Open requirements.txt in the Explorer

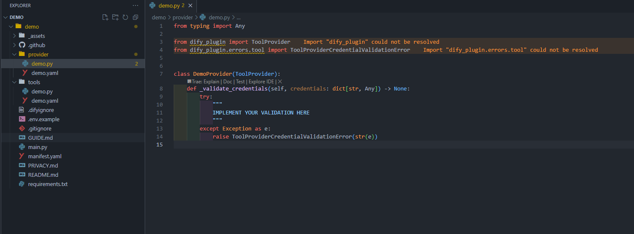pyautogui.click(x=48, y=184)
